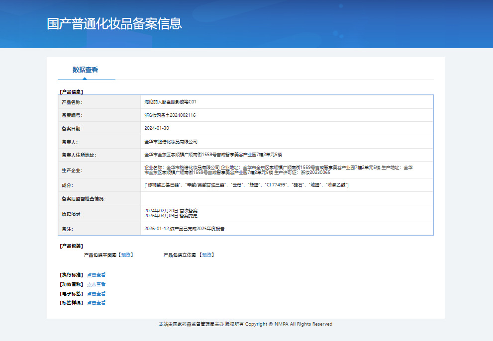Click the filing number ending 2024002116
This screenshot has width=493, height=341.
[170, 115]
